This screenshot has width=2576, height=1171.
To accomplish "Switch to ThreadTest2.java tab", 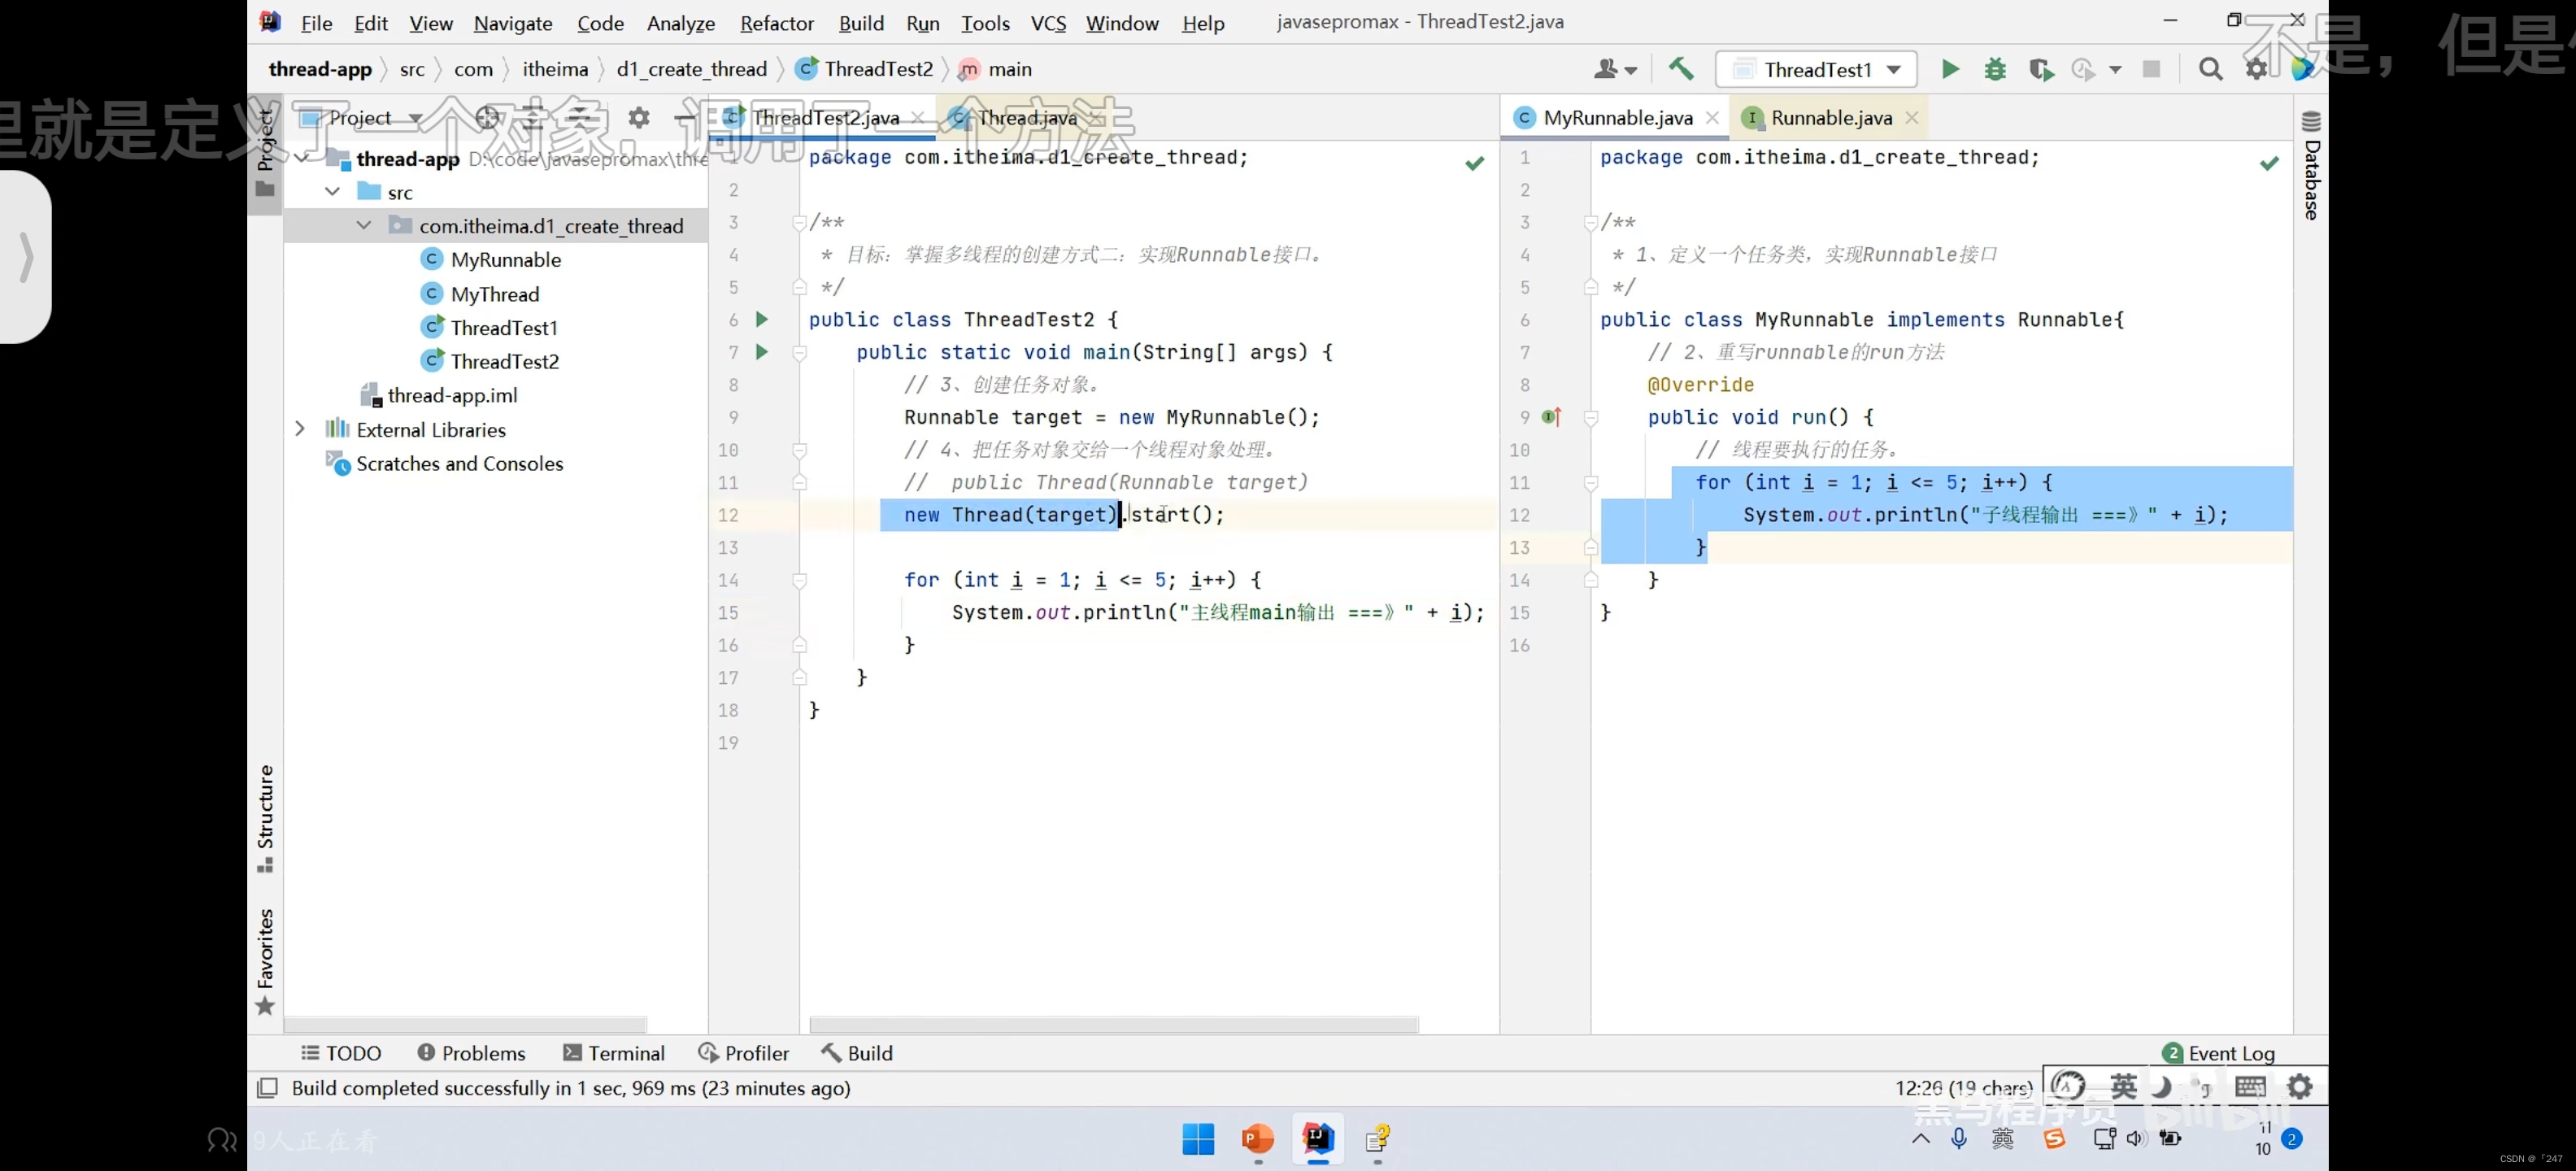I will 825,118.
